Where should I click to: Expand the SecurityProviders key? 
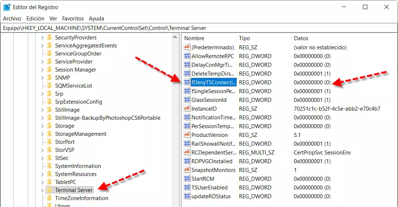click(42, 38)
